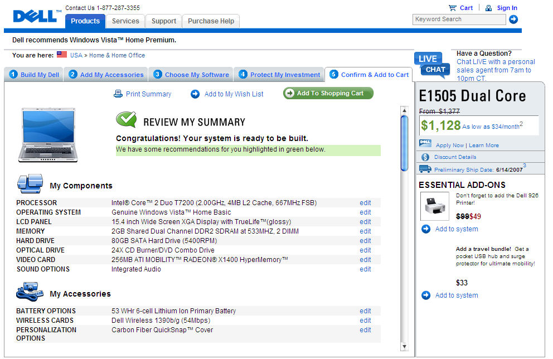The width and height of the screenshot is (553, 359).
Task: Open the Support tab
Action: pyautogui.click(x=164, y=21)
